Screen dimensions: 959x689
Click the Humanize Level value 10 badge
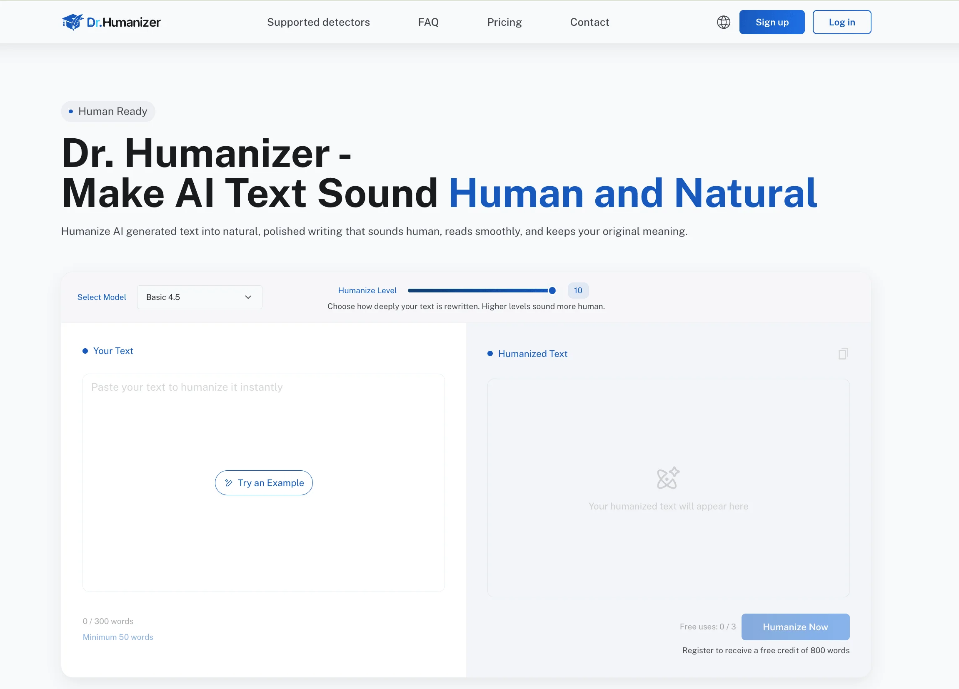[578, 290]
